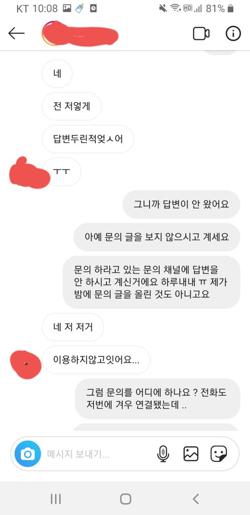
Task: Select the bubble 아예 문의 글을 보지 않으시고 계세요
Action: (157, 237)
